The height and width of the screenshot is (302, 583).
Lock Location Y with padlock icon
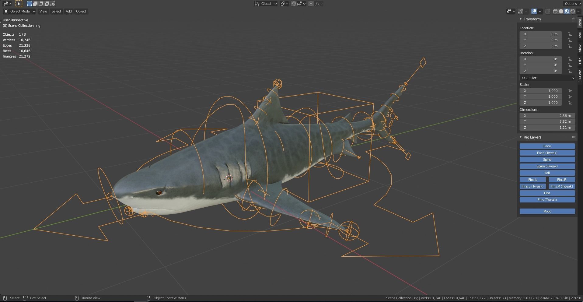[x=570, y=40]
